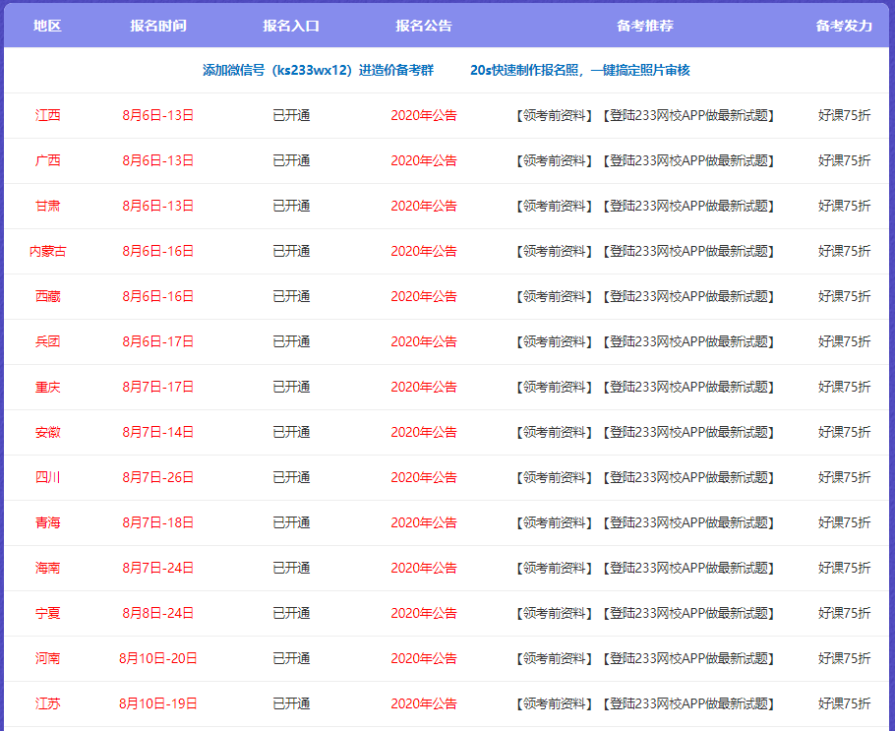Click the 8月10日-20日 date for 河南
The image size is (895, 731).
pos(157,658)
